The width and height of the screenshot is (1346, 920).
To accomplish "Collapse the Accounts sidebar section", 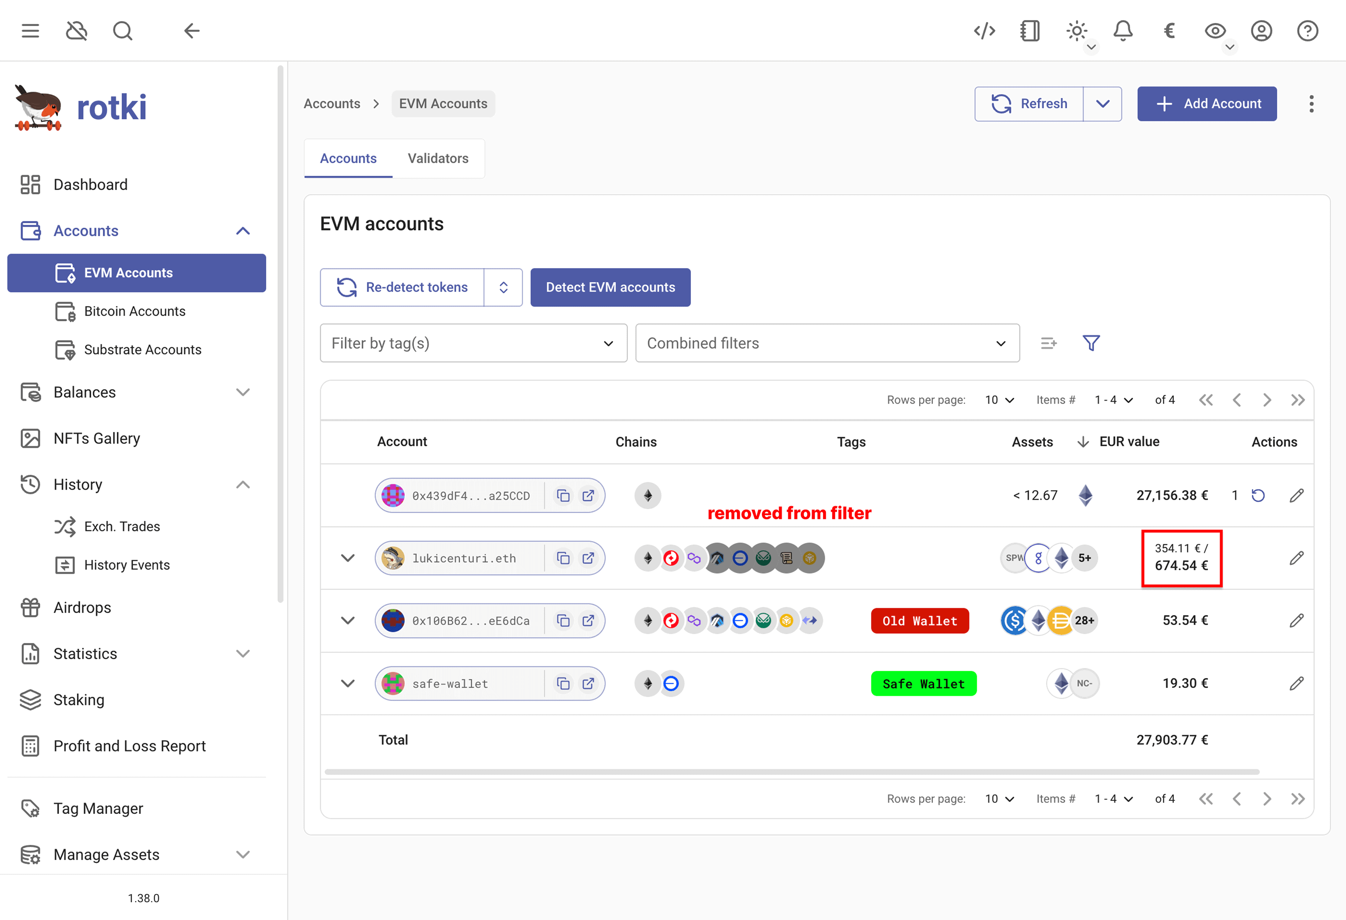I will [x=243, y=231].
